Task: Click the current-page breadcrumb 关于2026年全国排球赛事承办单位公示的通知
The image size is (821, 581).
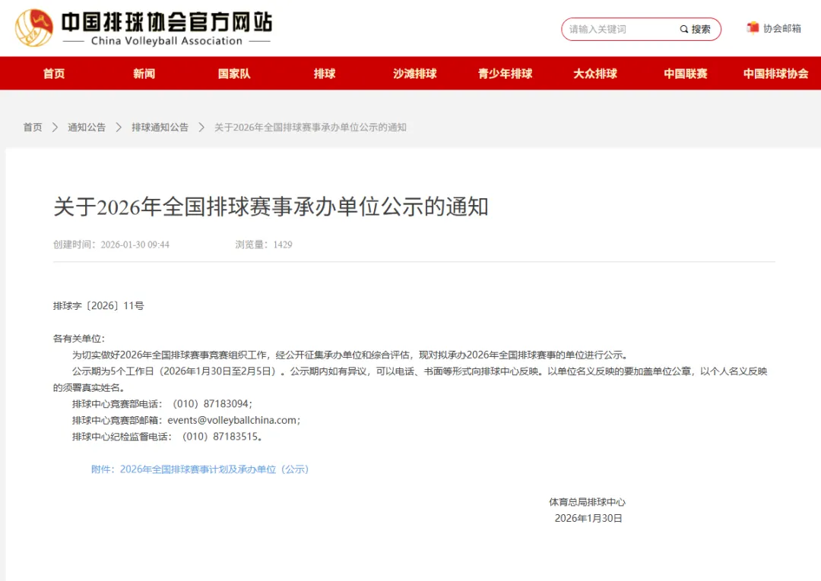Action: click(x=310, y=127)
